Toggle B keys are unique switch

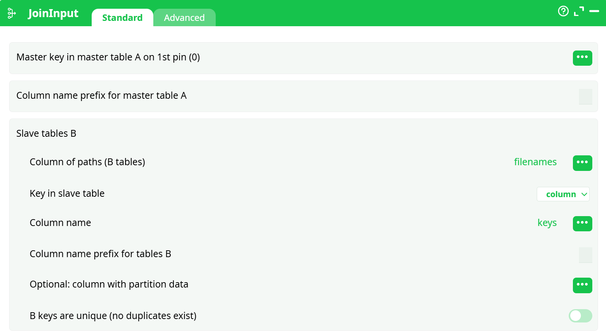[x=580, y=316]
